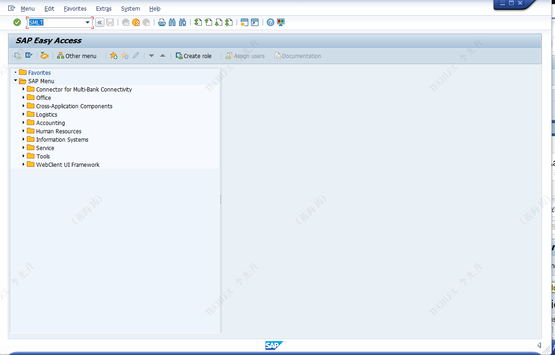Click the gray Back arrow icon
The height and width of the screenshot is (355, 555).
[x=126, y=23]
